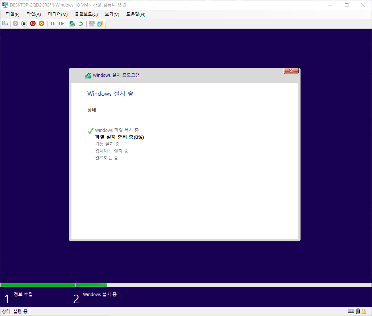Minimize the virtual machine connection window
This screenshot has width=372, height=316.
pyautogui.click(x=330, y=5)
